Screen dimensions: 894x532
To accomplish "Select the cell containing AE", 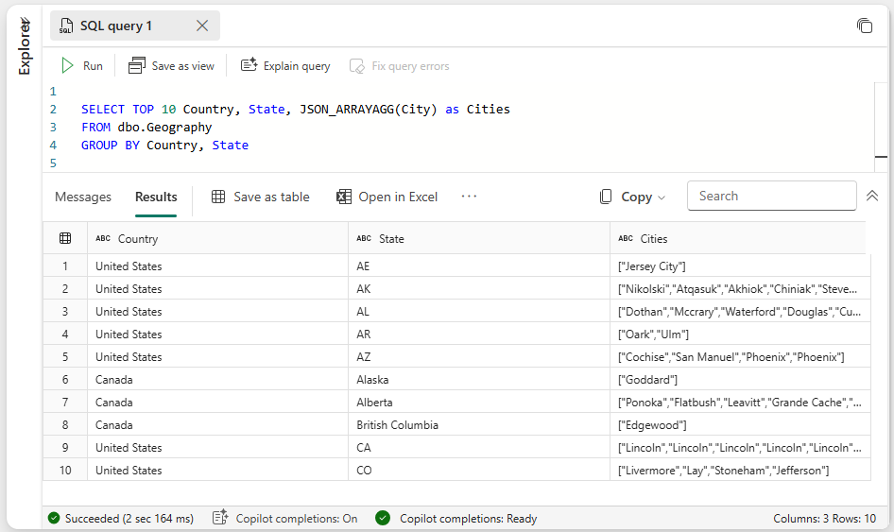I will point(479,266).
